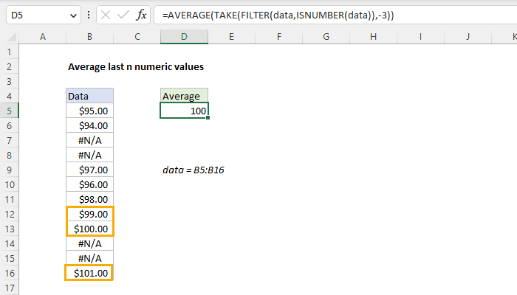This screenshot has height=295, width=517.
Task: Click the 'Data' header cell
Action: (89, 96)
